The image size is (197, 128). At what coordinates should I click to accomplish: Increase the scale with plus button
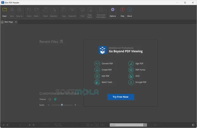click(x=75, y=105)
